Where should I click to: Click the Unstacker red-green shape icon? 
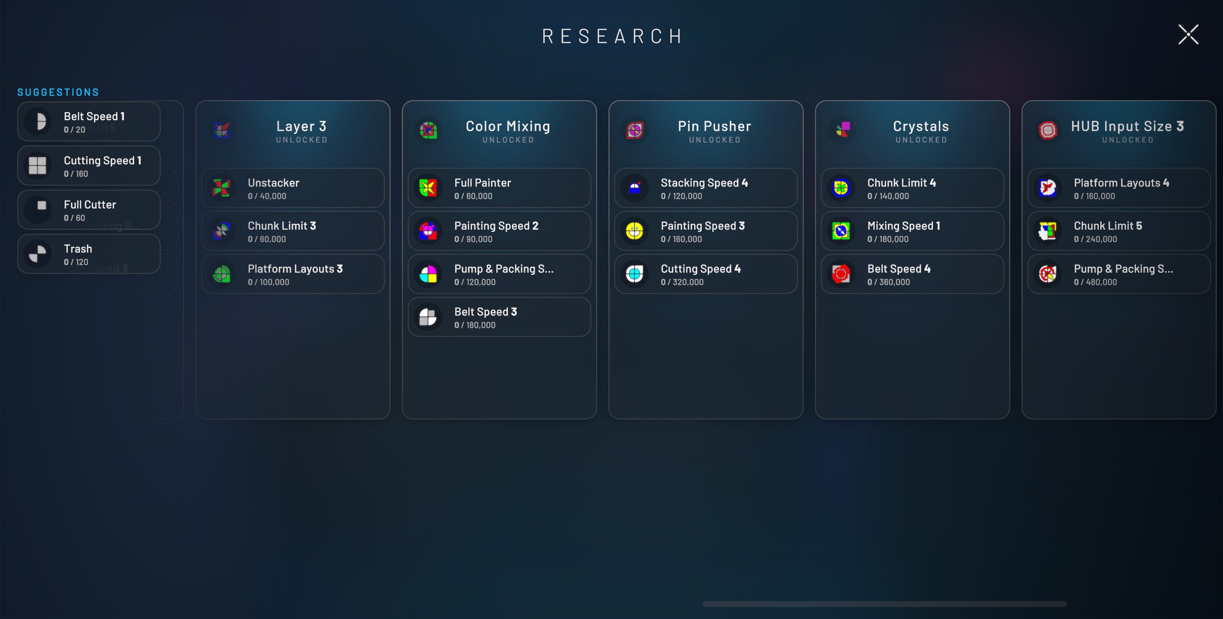pos(222,188)
